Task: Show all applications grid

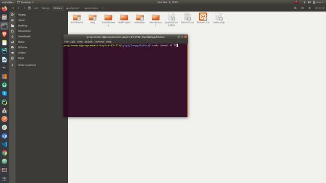Action: point(5,178)
